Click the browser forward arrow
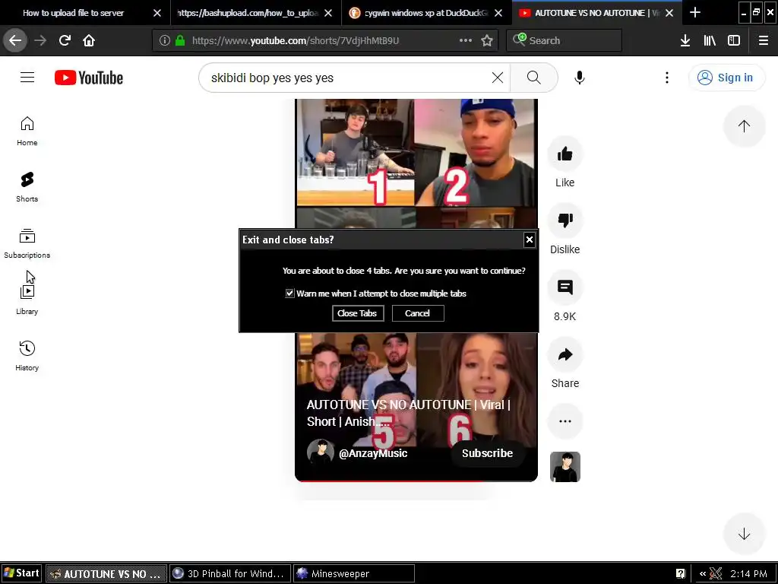778x584 pixels. pyautogui.click(x=40, y=41)
